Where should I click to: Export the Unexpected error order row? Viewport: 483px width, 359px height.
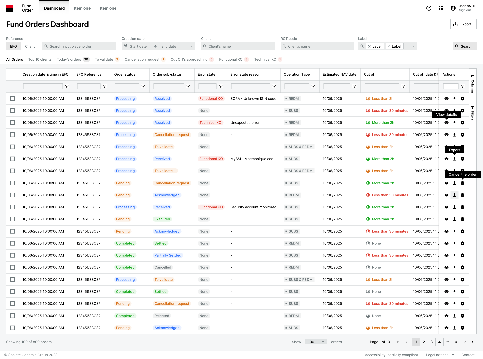(x=455, y=123)
